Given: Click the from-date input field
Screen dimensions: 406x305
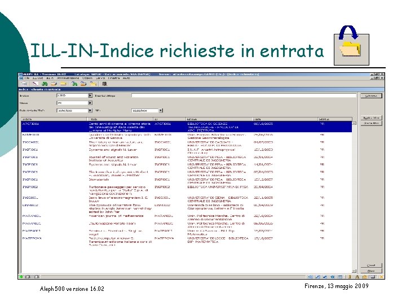Looking at the screenshot, I should click(73, 111).
